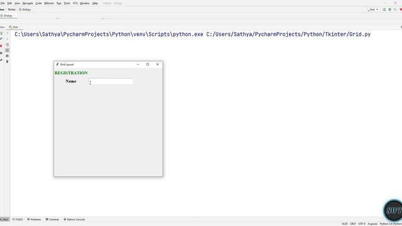
Task: Select the Grid.py editor tab
Action: click(8, 16)
